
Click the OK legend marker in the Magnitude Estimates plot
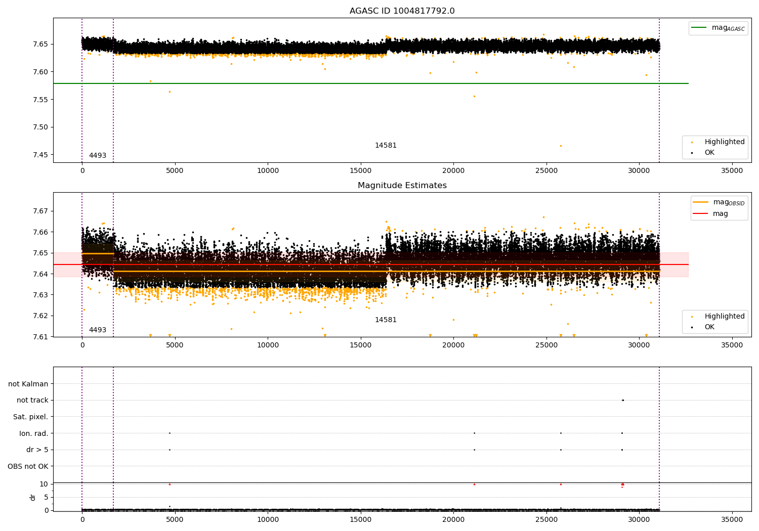692,327
